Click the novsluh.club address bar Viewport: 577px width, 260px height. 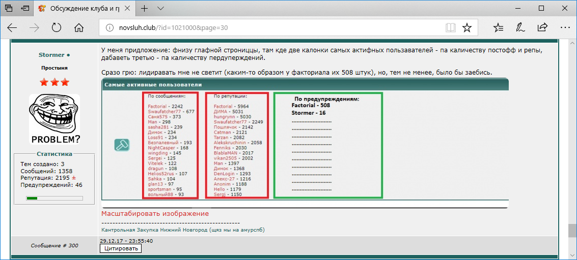[x=275, y=27]
